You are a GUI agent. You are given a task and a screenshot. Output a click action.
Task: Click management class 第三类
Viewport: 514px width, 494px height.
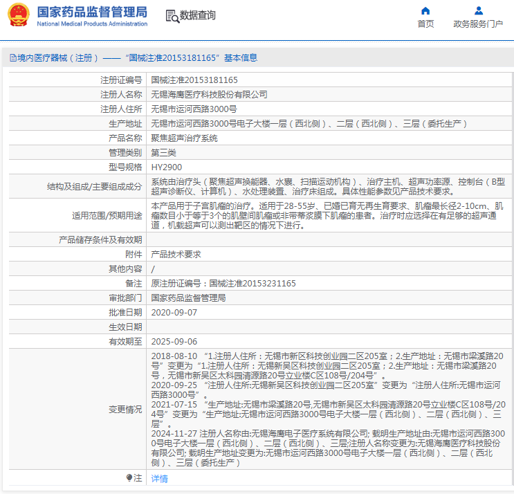click(x=163, y=152)
